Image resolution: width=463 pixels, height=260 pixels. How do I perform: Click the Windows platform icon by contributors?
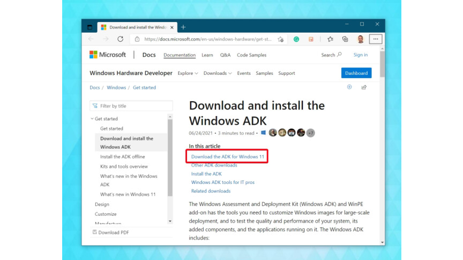click(263, 133)
